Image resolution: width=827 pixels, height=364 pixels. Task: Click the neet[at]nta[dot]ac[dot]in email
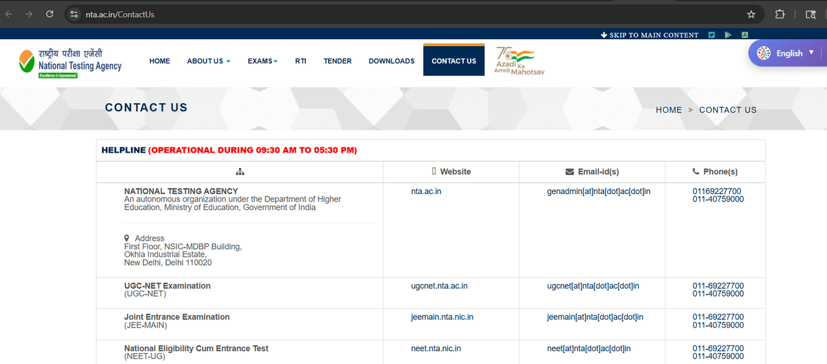589,349
